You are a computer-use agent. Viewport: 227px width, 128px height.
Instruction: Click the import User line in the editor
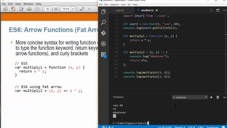(146, 16)
